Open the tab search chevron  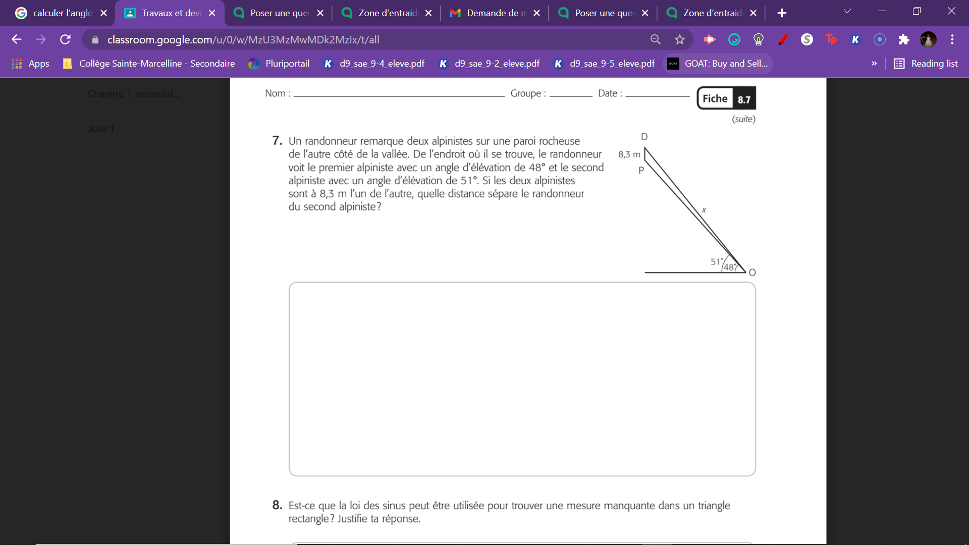tap(847, 11)
